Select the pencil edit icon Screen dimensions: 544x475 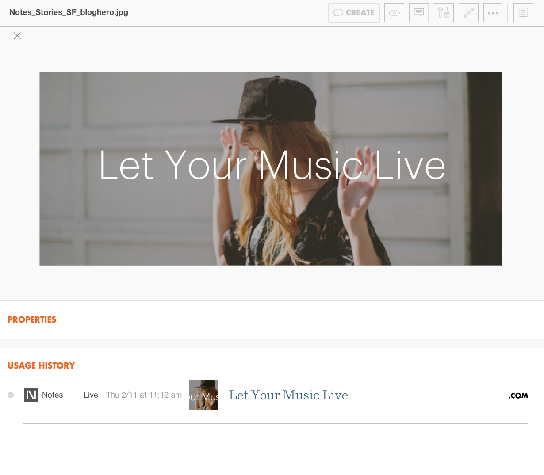click(x=468, y=13)
